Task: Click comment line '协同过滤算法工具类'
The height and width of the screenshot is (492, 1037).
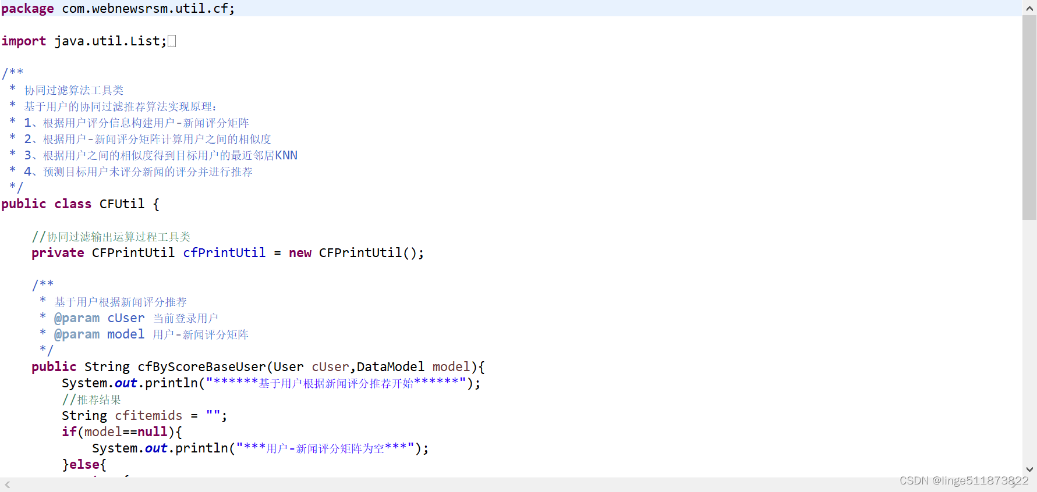Action: [74, 90]
